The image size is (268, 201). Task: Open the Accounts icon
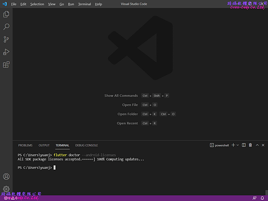(6, 176)
